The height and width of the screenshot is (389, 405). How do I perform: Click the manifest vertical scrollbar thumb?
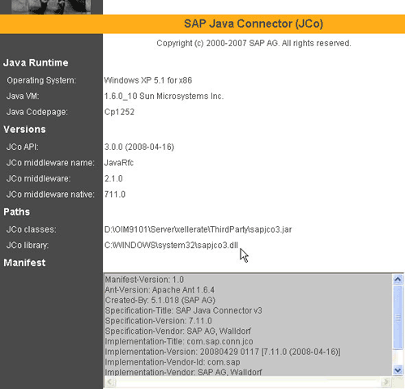click(x=398, y=318)
